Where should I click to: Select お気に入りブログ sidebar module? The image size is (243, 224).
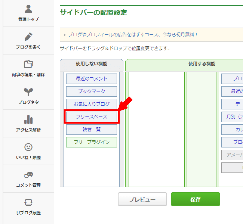point(92,104)
